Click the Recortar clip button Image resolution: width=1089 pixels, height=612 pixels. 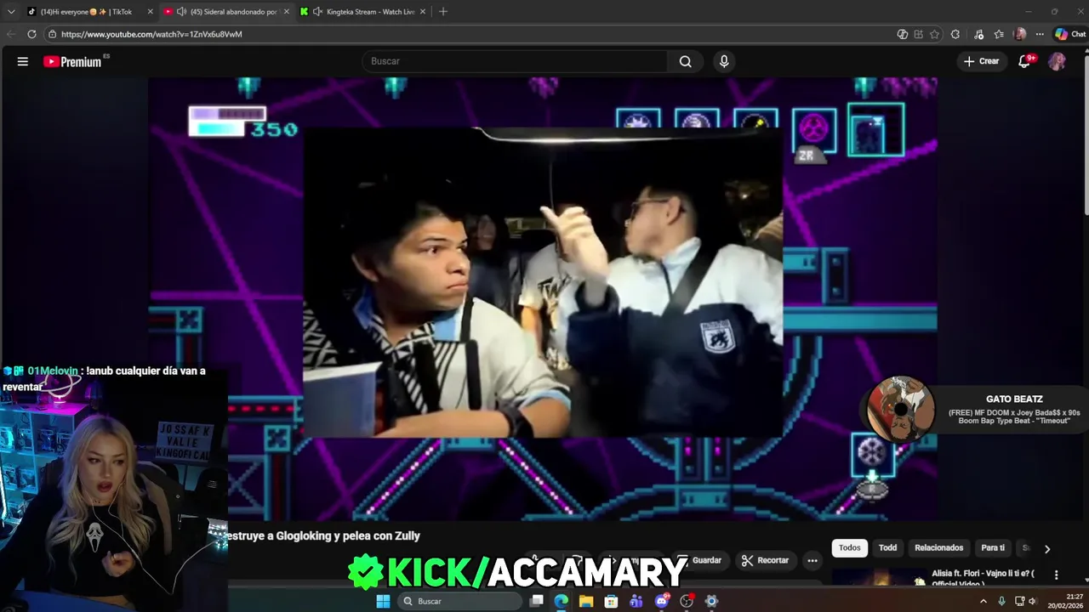click(x=765, y=560)
